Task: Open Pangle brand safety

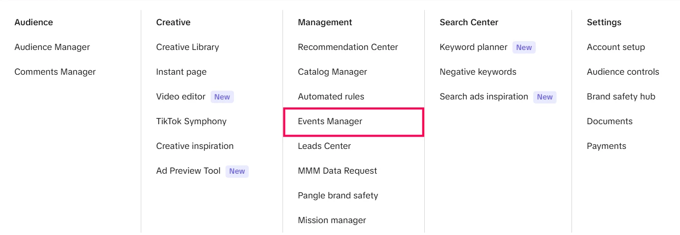Action: pyautogui.click(x=338, y=195)
